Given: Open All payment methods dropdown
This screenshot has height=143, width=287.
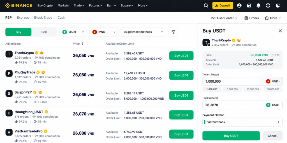Looking at the screenshot, I should (x=143, y=32).
